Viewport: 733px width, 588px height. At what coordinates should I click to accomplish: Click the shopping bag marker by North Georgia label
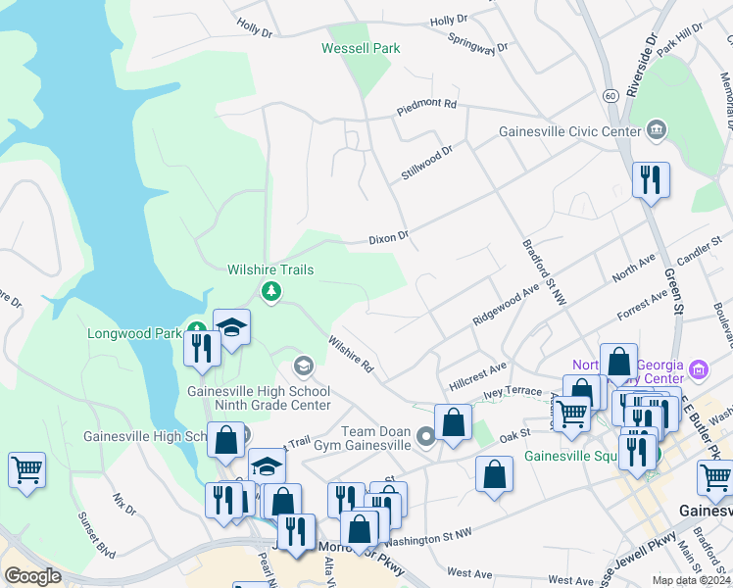click(x=618, y=362)
